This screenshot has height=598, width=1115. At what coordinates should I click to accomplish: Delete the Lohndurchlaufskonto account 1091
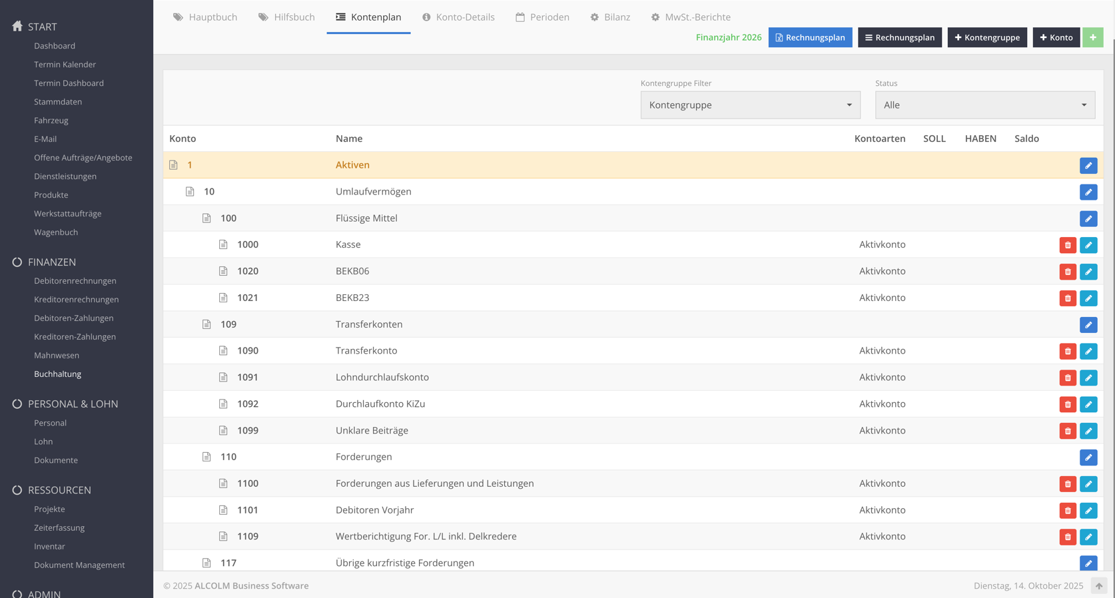point(1067,378)
